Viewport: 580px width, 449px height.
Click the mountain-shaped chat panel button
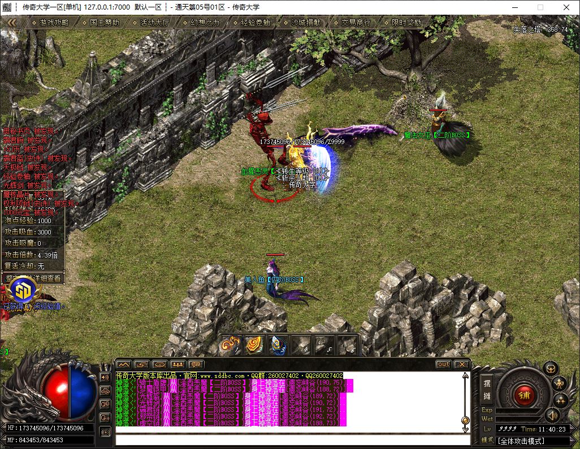point(124,364)
